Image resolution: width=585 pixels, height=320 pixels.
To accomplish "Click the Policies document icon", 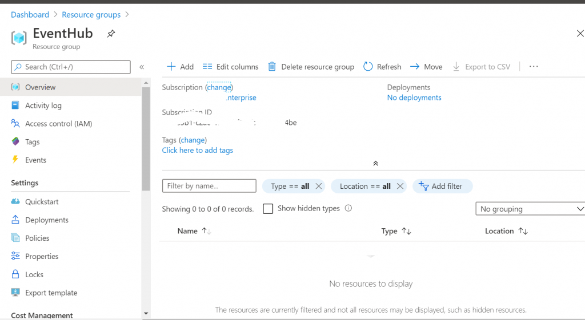I will (x=15, y=238).
